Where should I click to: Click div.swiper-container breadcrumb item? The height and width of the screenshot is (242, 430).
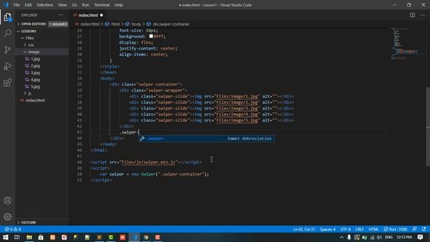(x=171, y=24)
